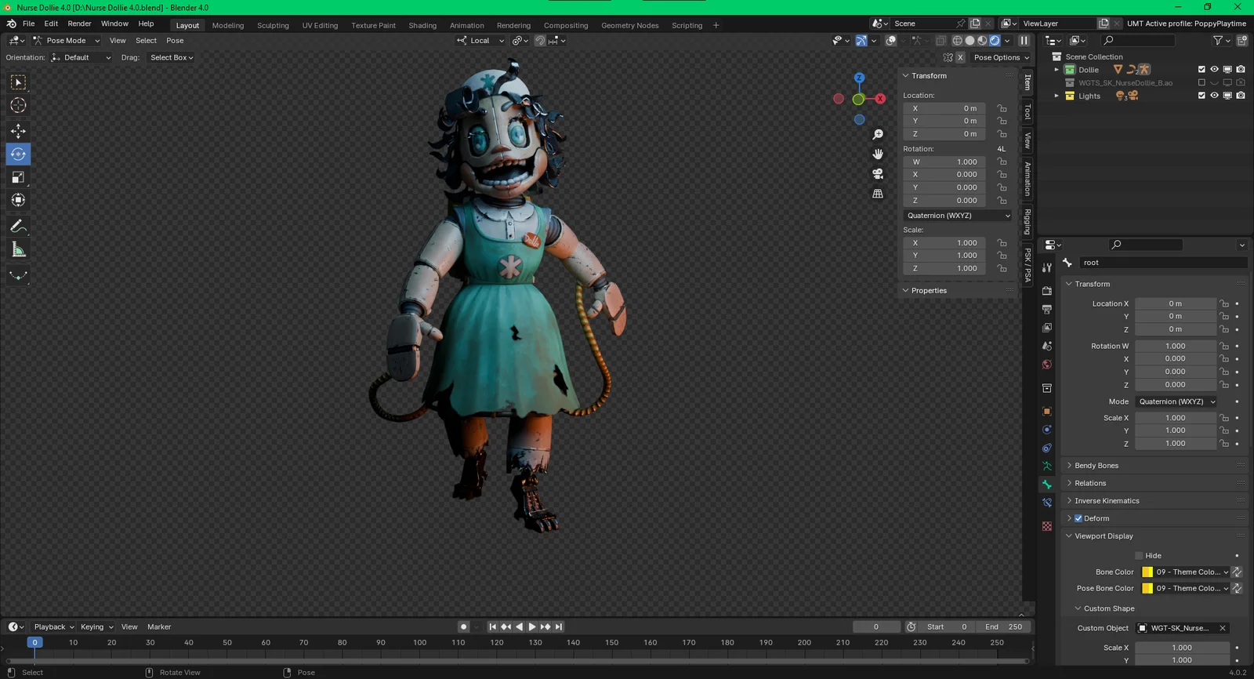
Task: Open the Pose Options popover
Action: [x=1001, y=57]
